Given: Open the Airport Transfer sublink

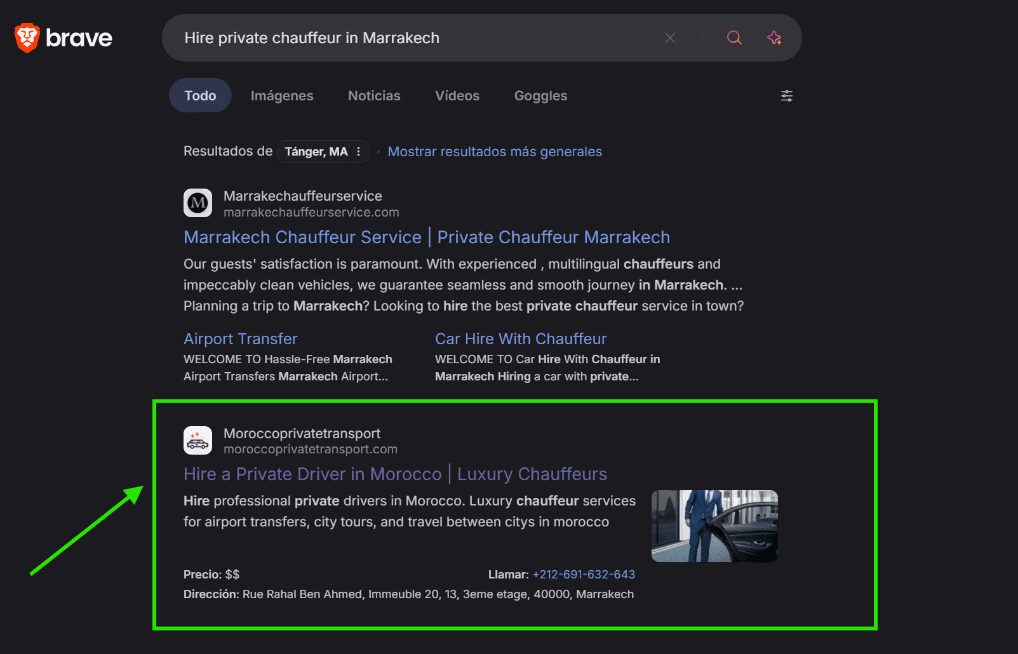Looking at the screenshot, I should [x=240, y=339].
